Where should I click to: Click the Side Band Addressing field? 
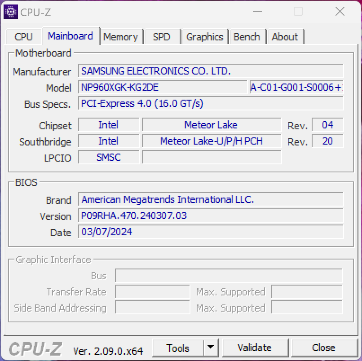point(152,307)
